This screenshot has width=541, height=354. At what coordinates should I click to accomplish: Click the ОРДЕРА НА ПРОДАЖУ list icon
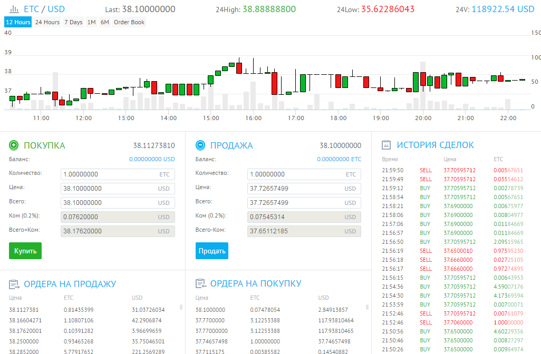(14, 284)
